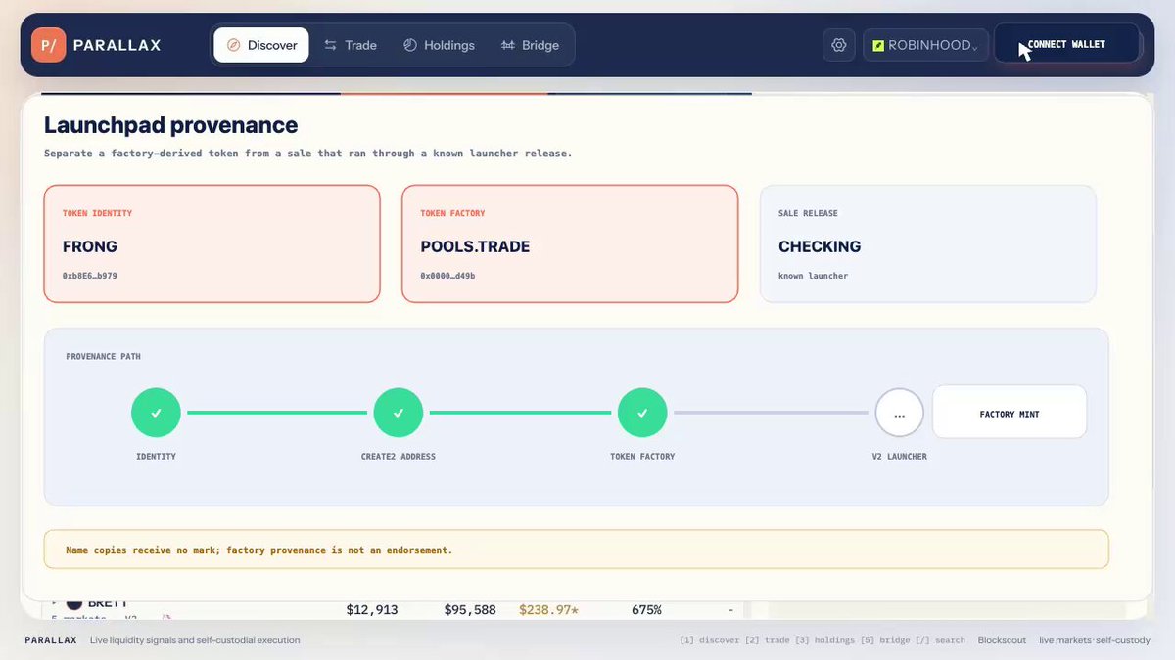Viewport: 1175px width, 660px height.
Task: Click the Identity step checkmark circle
Action: point(156,413)
